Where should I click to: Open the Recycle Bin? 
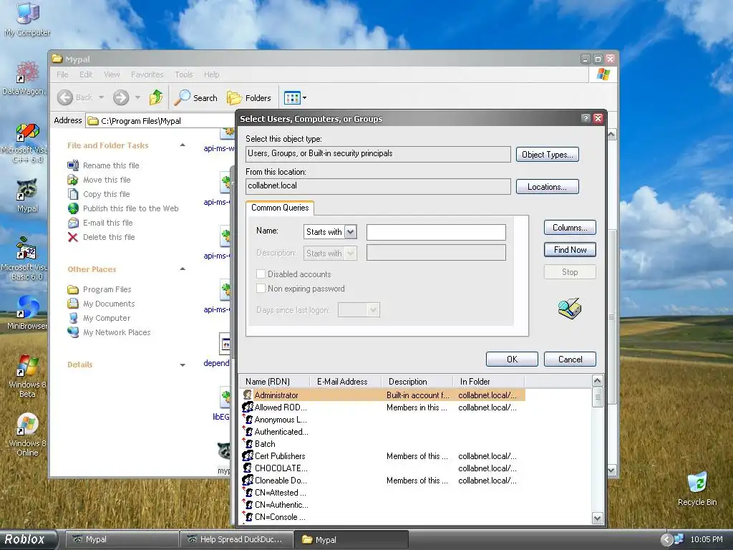697,488
